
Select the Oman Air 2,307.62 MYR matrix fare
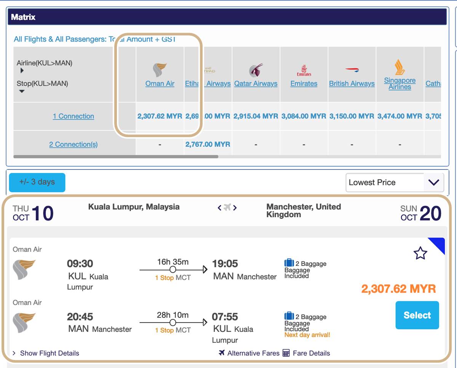pos(160,116)
